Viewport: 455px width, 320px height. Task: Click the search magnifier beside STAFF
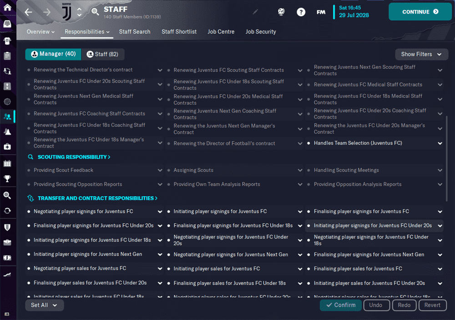click(x=95, y=12)
